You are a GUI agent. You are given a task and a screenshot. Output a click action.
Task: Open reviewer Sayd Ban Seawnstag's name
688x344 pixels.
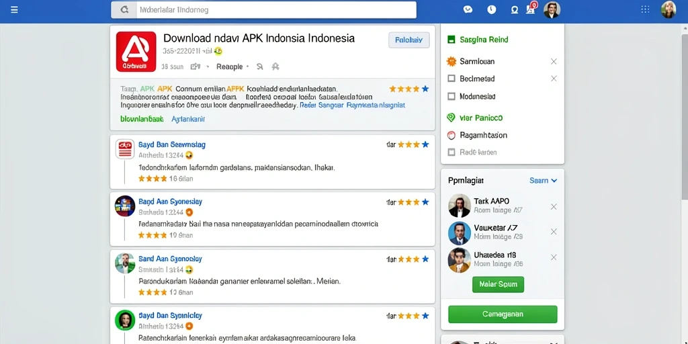tap(171, 144)
